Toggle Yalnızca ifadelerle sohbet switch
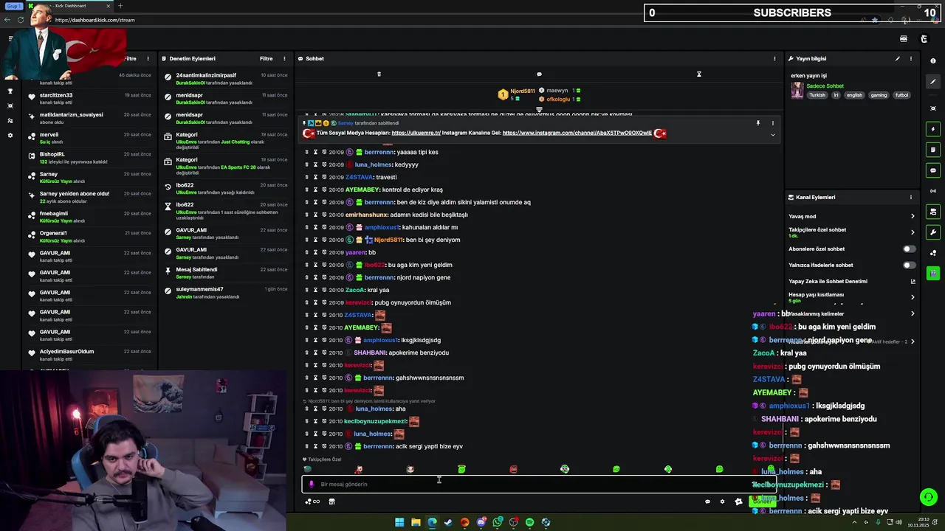The height and width of the screenshot is (531, 945). (909, 265)
